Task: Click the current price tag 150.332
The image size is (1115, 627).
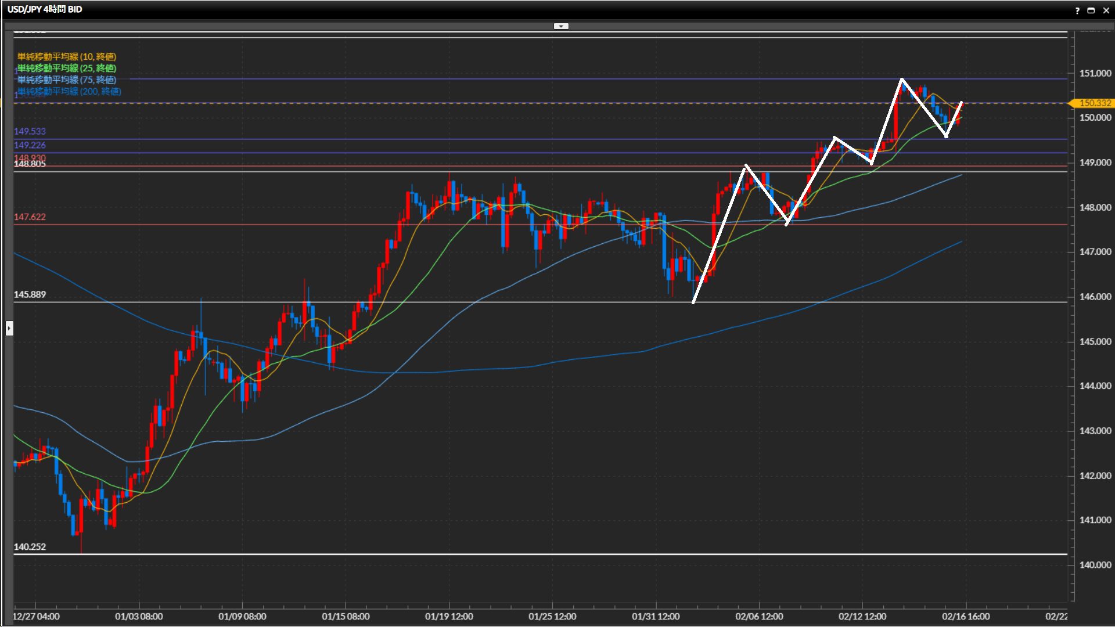Action: [x=1094, y=103]
